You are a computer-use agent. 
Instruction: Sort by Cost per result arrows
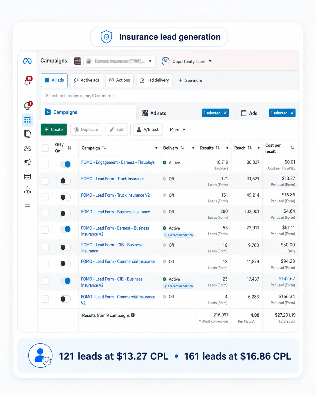click(292, 148)
